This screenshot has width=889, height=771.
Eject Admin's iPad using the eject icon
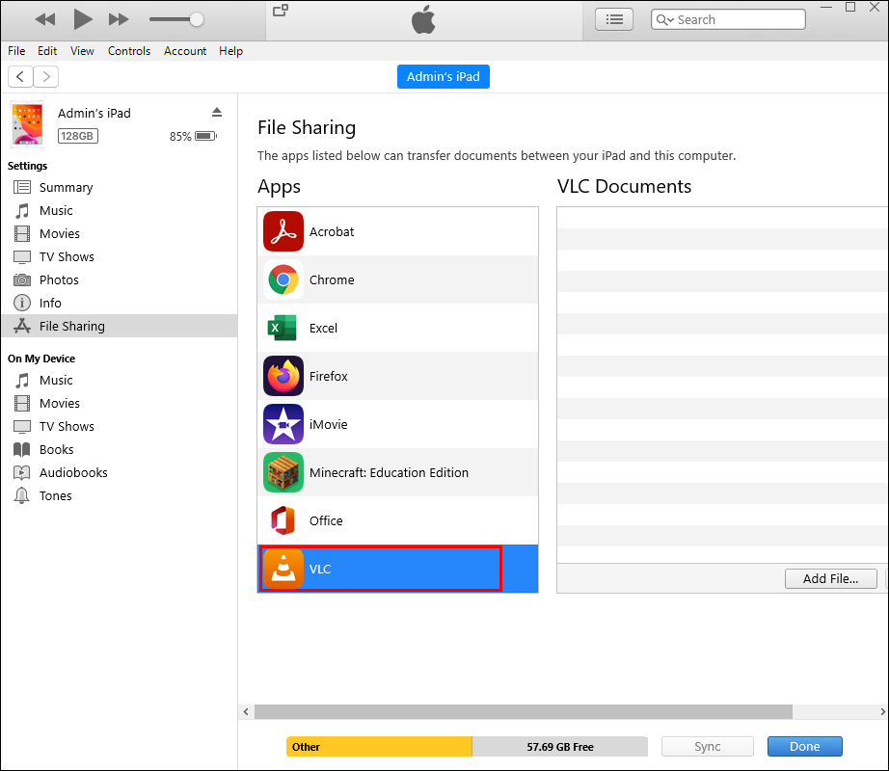point(217,112)
